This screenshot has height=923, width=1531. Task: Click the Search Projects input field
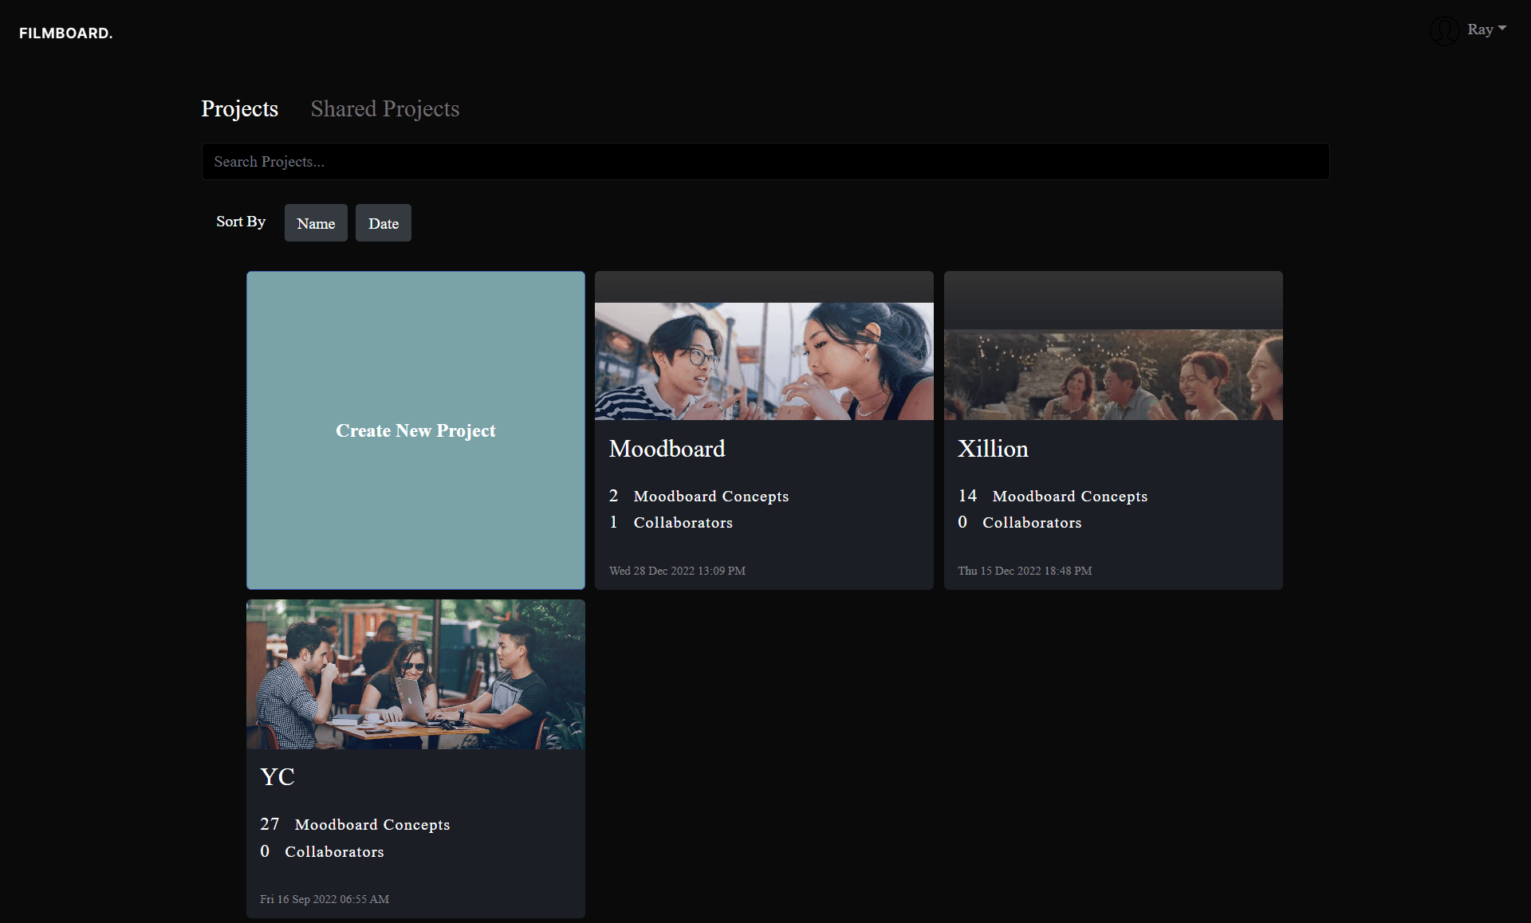765,161
